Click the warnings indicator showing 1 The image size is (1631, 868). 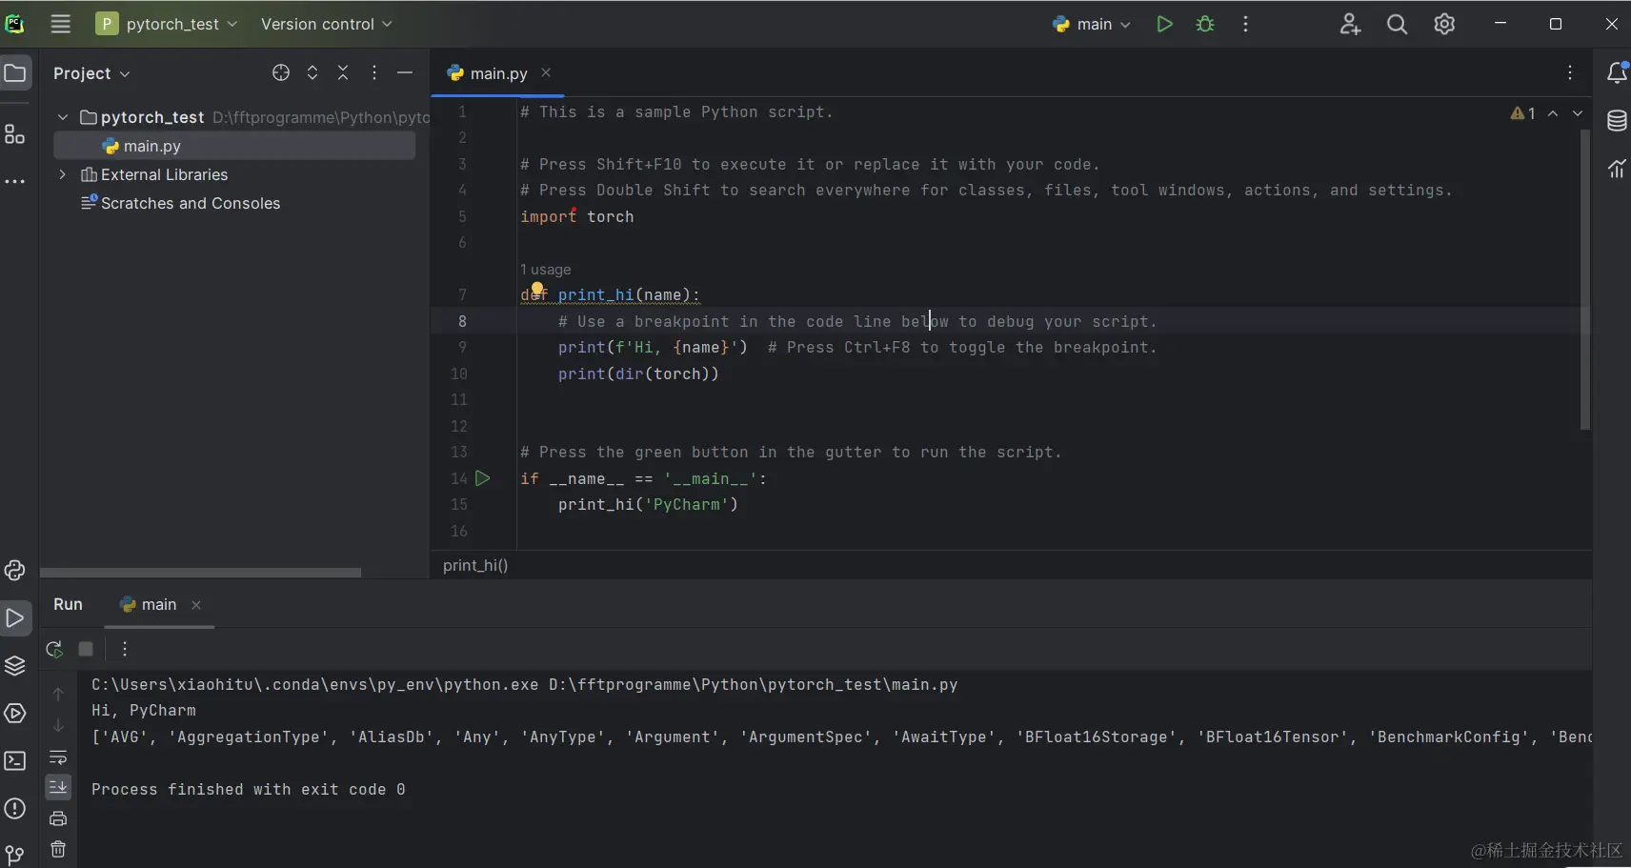pos(1522,113)
